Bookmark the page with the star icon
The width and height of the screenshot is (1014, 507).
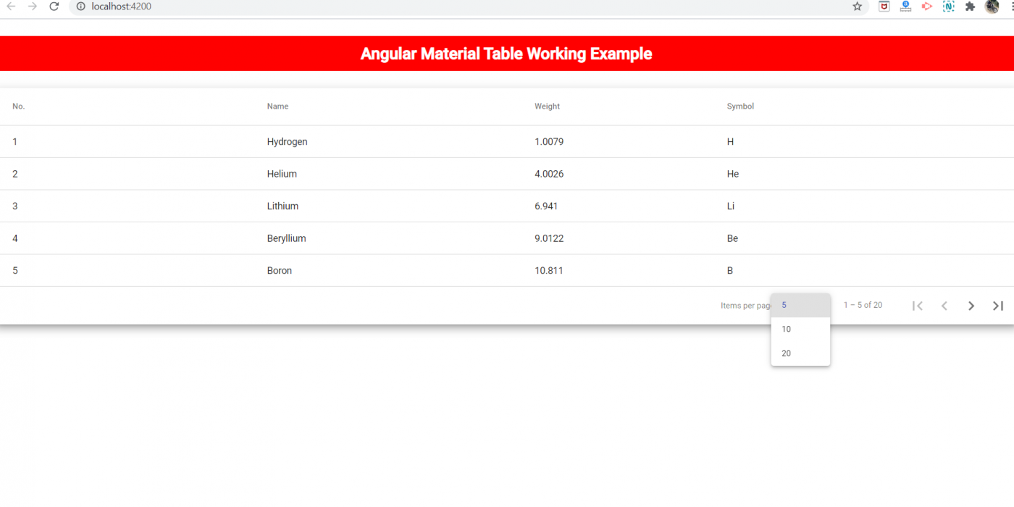(x=857, y=7)
